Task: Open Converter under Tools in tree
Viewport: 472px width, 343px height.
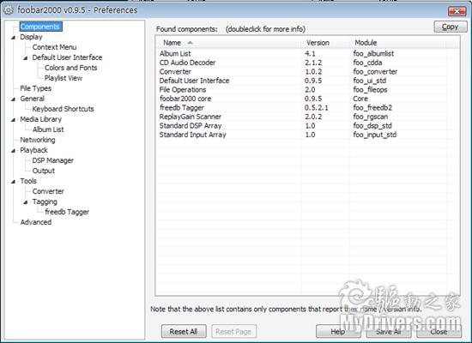Action: [48, 191]
